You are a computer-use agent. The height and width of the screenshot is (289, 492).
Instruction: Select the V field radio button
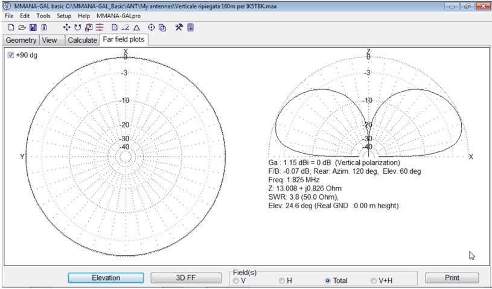236,281
